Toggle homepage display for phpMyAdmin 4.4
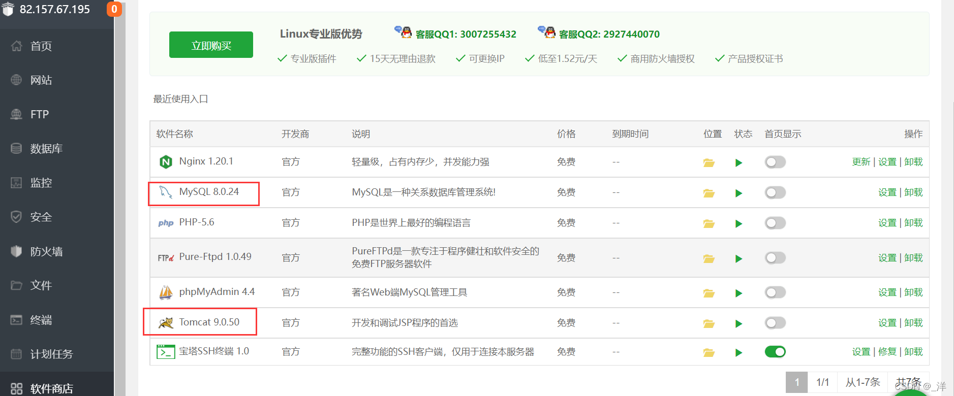This screenshot has height=396, width=954. (775, 292)
